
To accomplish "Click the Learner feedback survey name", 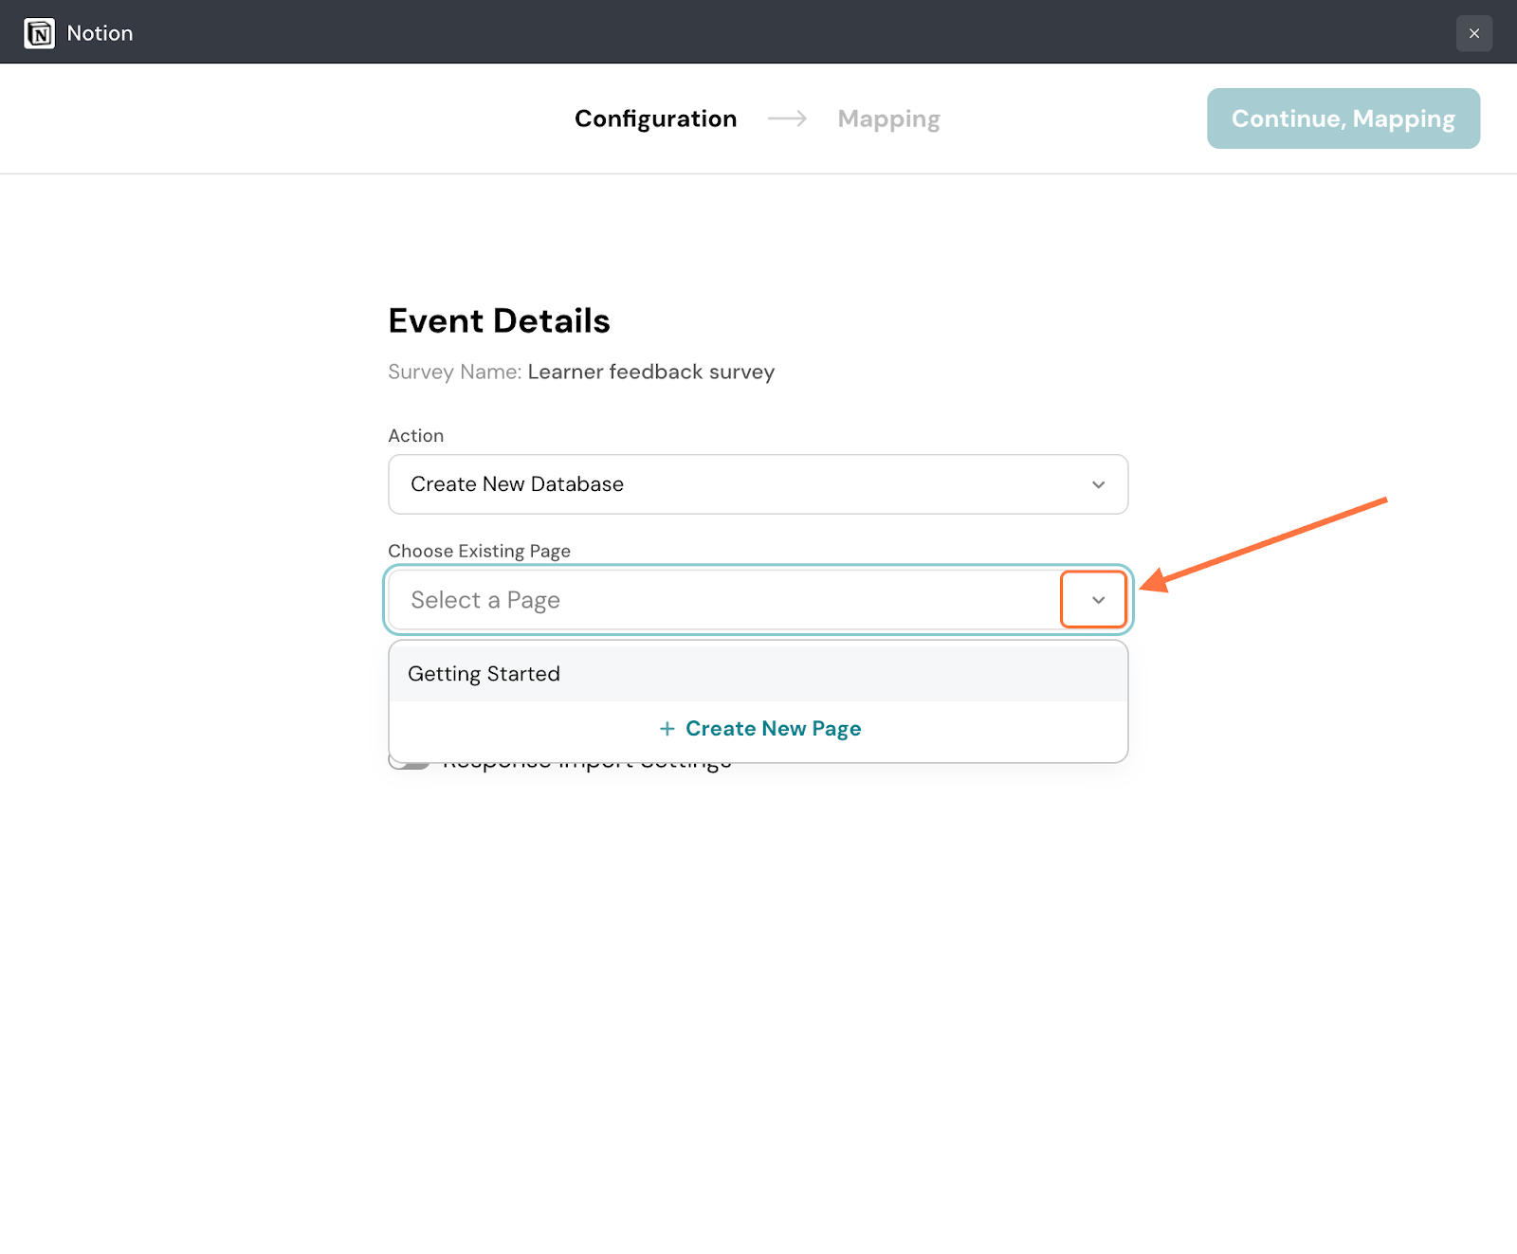I will pos(650,372).
